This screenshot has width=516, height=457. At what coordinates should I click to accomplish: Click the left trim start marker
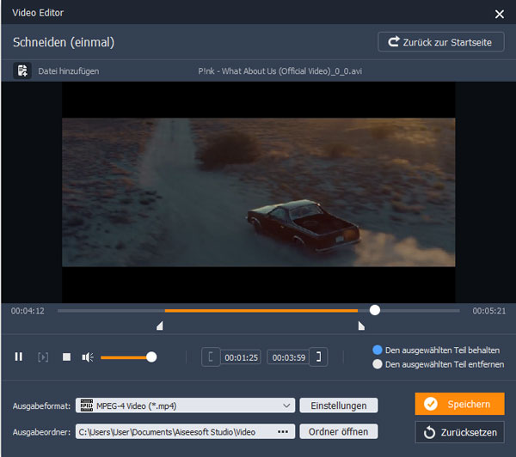160,326
